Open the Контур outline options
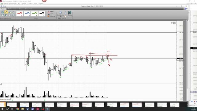This screenshot has height=111, width=197. 50,11
